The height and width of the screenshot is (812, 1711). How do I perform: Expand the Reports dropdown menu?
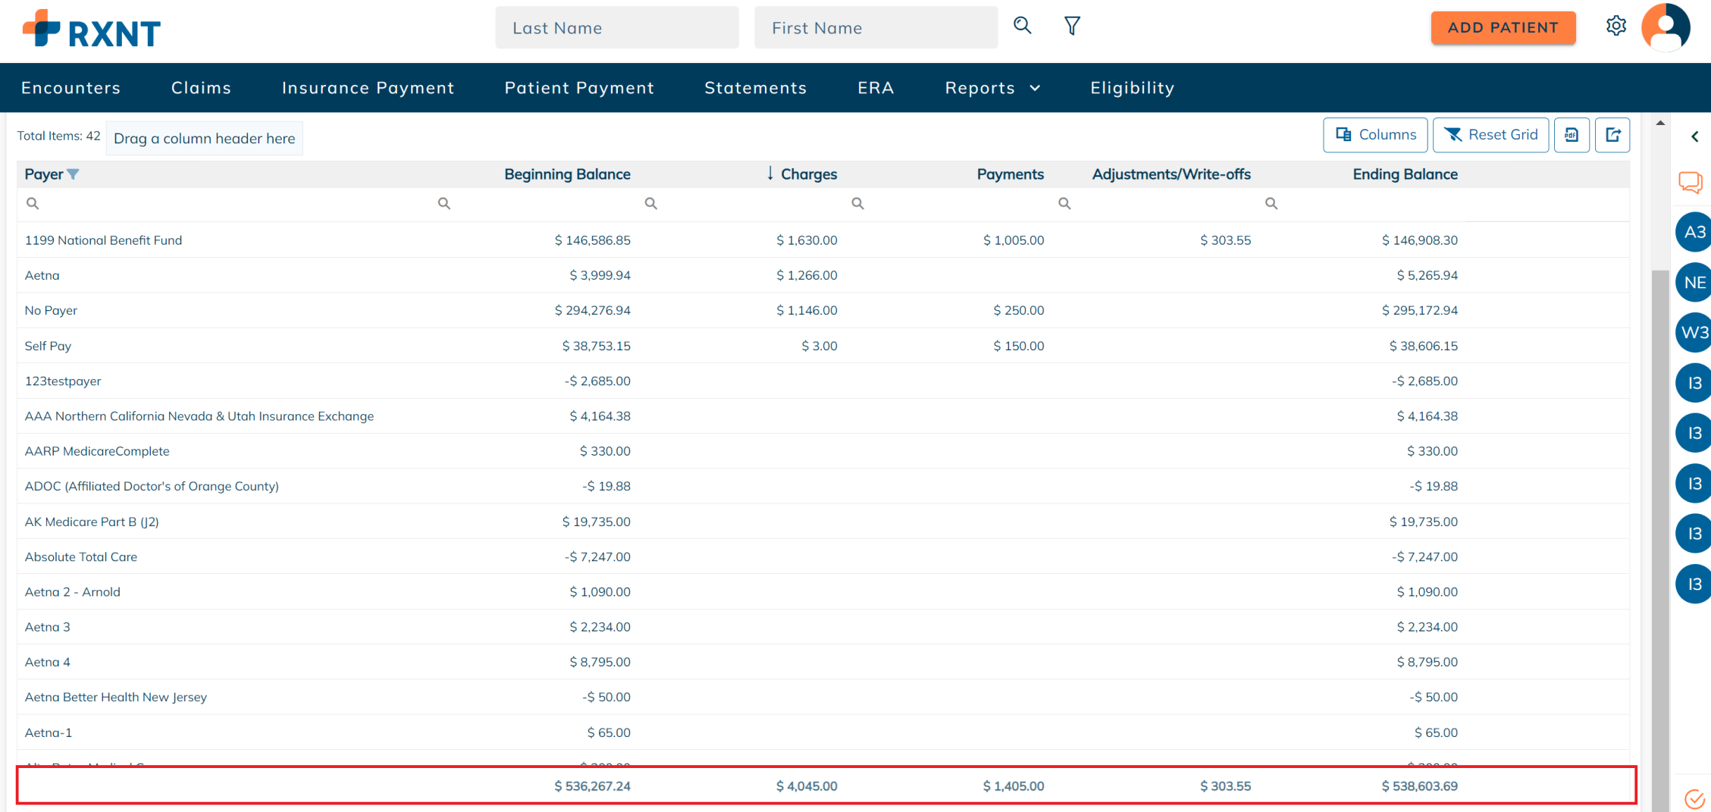coord(992,88)
